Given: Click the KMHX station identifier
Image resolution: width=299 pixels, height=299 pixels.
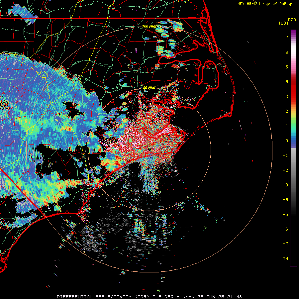Looking at the screenshot, I should pos(188,297).
